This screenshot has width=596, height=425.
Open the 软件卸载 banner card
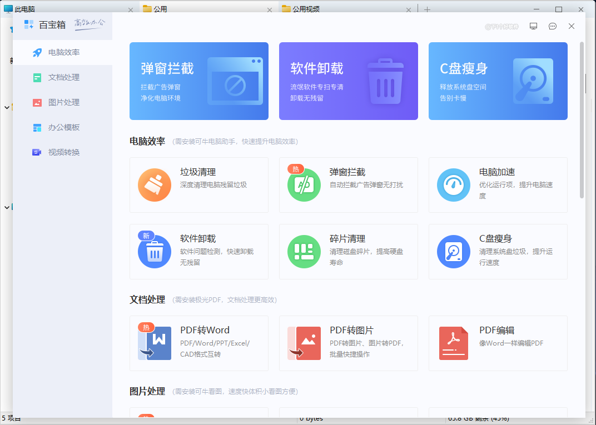(348, 81)
